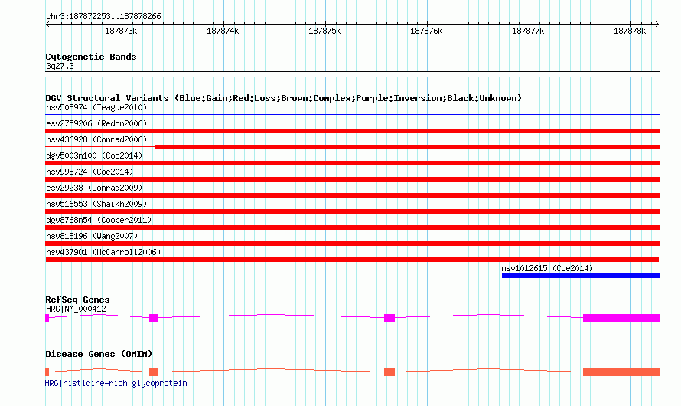Select the DGV Structural Variants track title

click(283, 98)
